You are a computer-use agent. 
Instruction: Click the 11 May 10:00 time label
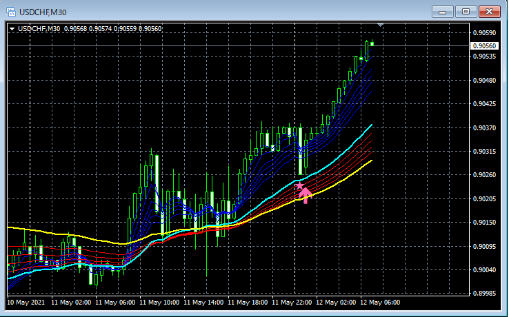[159, 303]
